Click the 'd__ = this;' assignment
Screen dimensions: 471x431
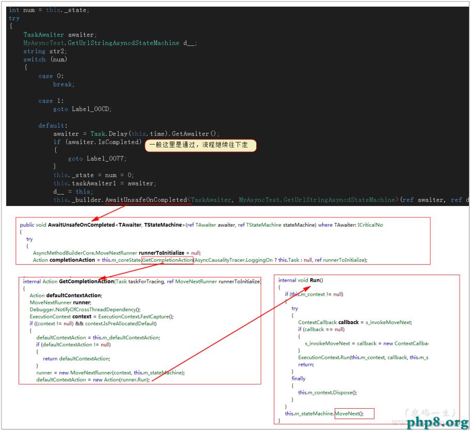click(x=73, y=191)
